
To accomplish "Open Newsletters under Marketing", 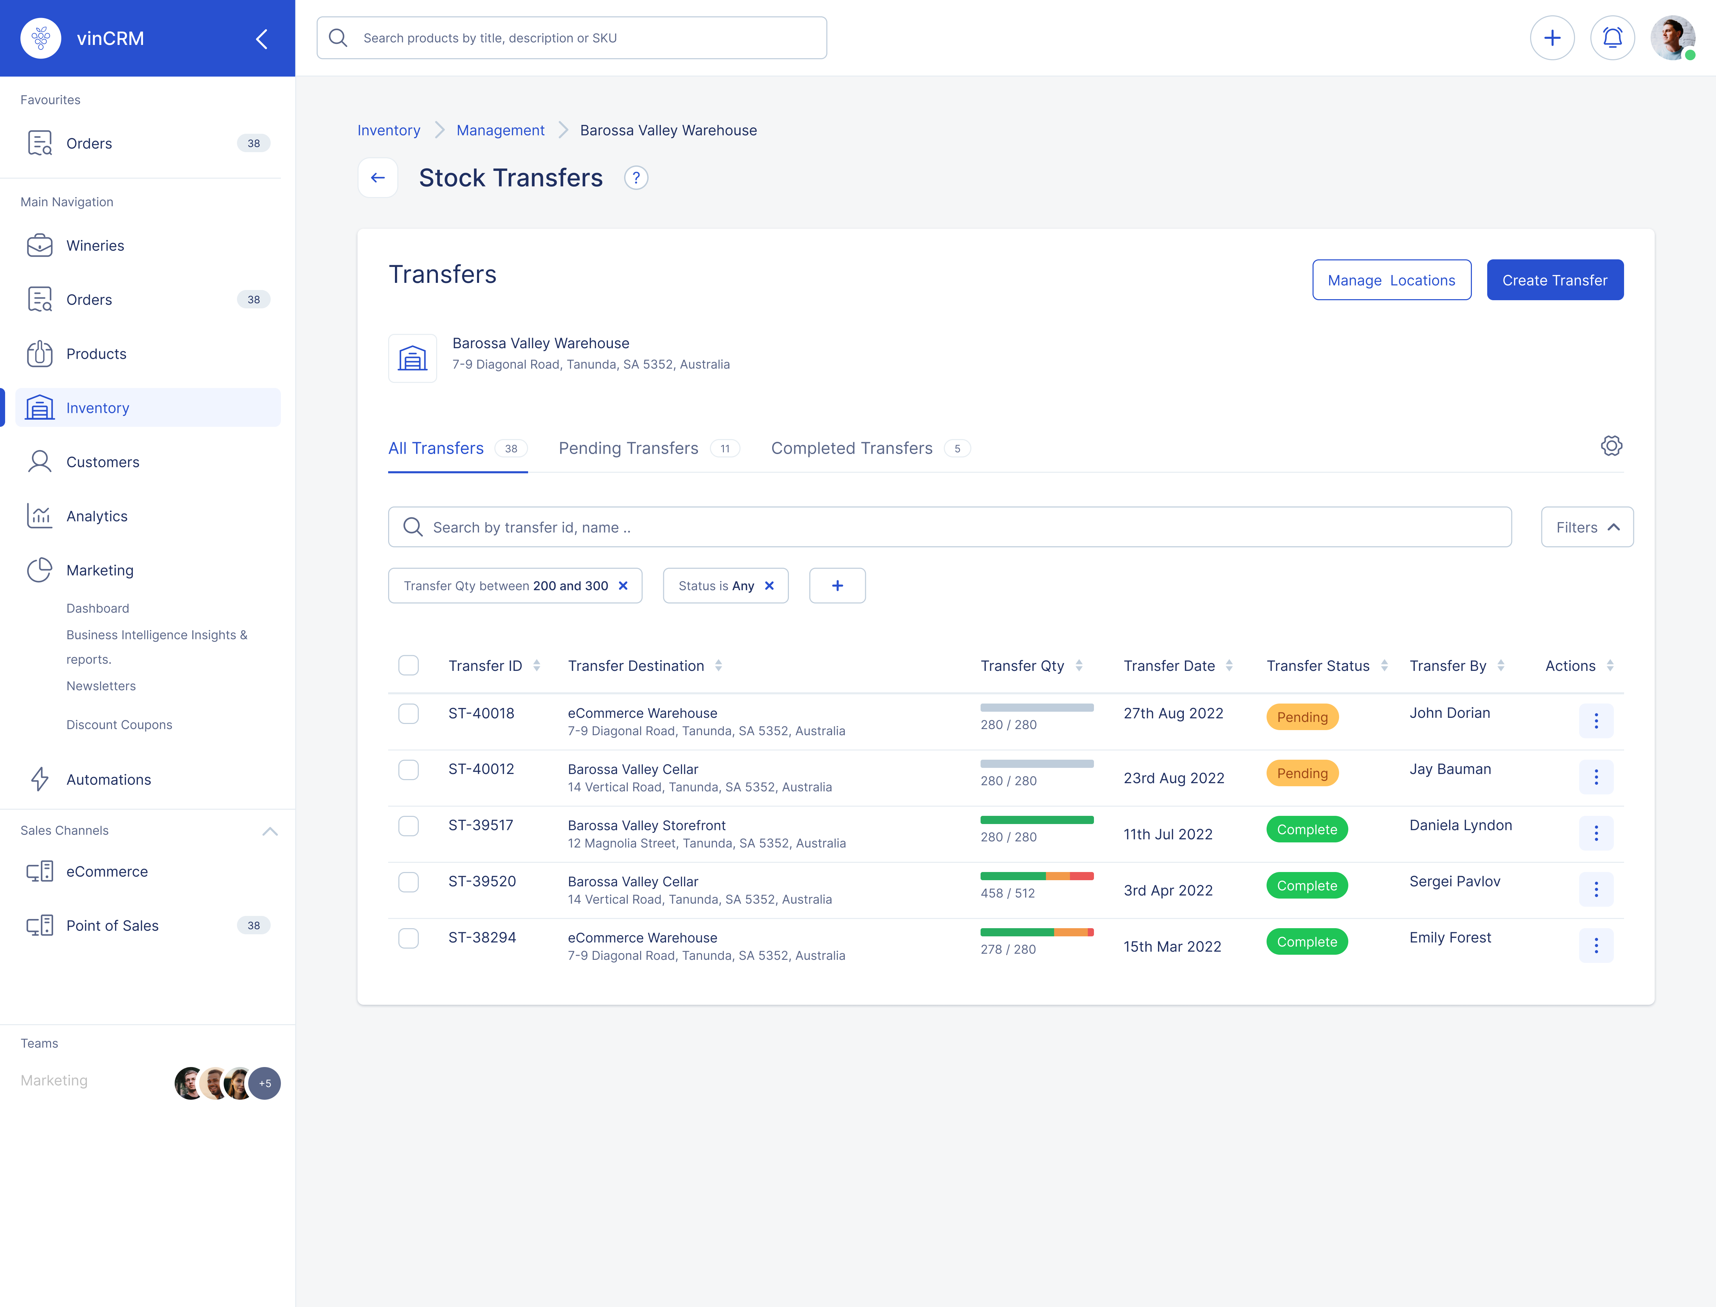I will pos(100,686).
